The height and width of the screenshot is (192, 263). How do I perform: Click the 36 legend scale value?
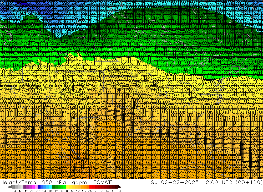point(102,191)
